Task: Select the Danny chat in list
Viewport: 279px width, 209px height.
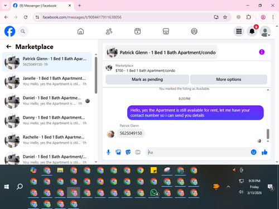Action: (x=47, y=120)
